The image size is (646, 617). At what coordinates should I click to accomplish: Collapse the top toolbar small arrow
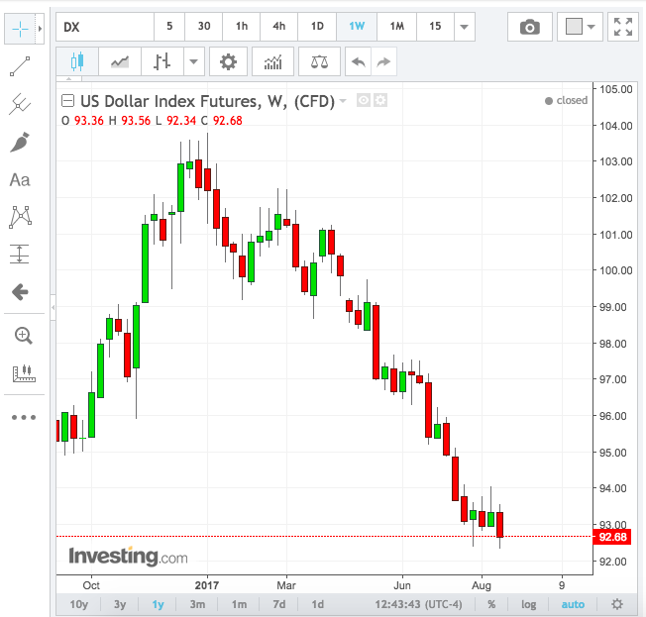(68, 78)
